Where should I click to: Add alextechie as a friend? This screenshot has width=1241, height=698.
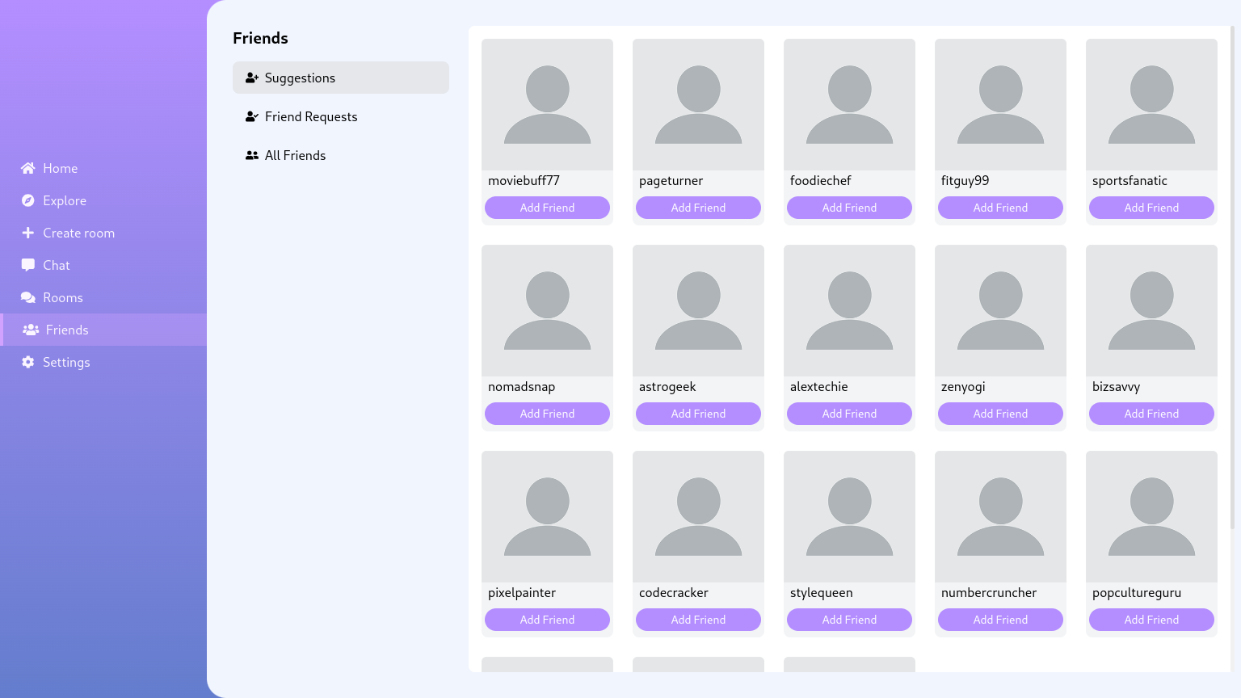(849, 414)
